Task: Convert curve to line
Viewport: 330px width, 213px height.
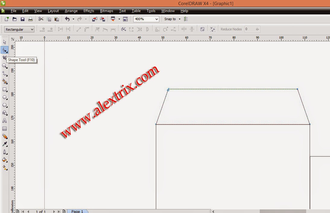Action: [x=79, y=29]
